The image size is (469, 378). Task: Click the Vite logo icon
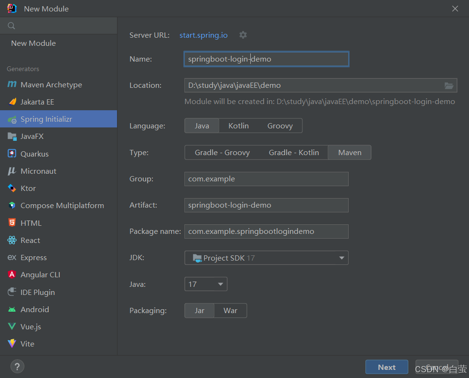point(12,343)
